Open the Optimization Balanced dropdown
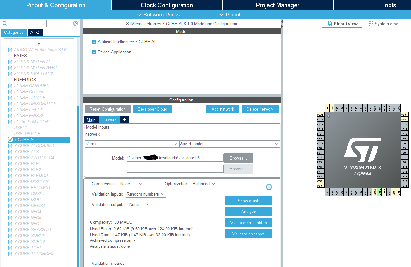The image size is (411, 267). 204,184
